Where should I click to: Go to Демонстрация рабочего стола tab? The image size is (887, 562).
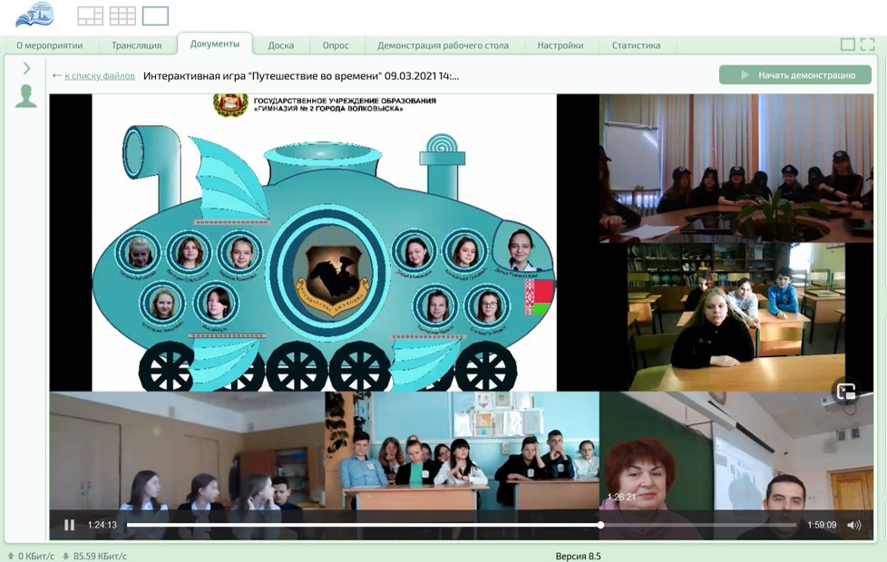pos(443,45)
